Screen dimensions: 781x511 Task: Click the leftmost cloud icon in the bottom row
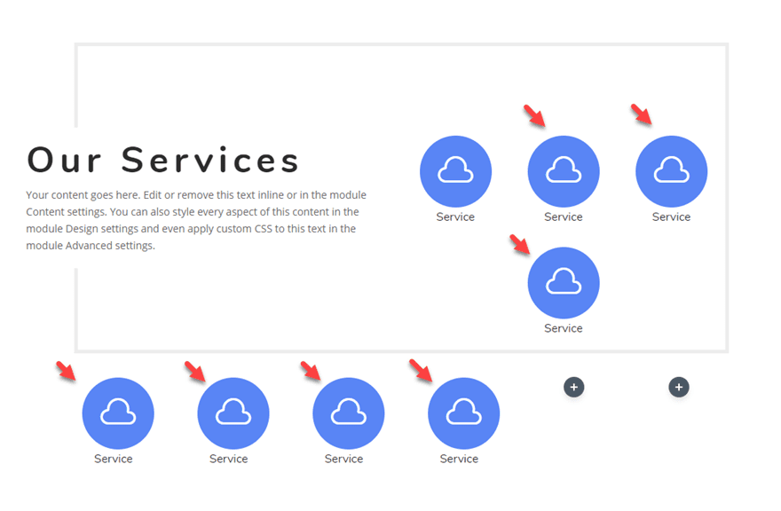pyautogui.click(x=118, y=413)
